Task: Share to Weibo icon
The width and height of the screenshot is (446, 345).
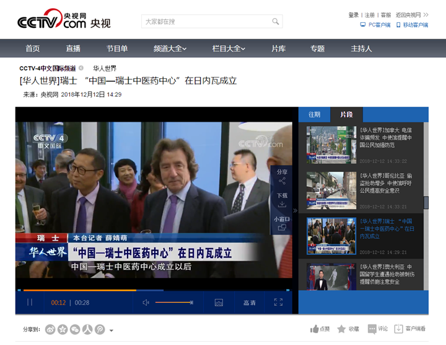Action: pyautogui.click(x=50, y=329)
